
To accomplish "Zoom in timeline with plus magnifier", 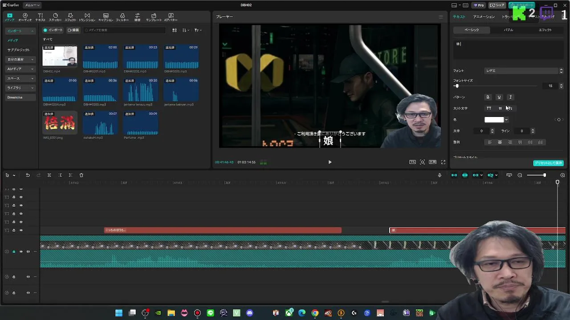I will pos(562,175).
